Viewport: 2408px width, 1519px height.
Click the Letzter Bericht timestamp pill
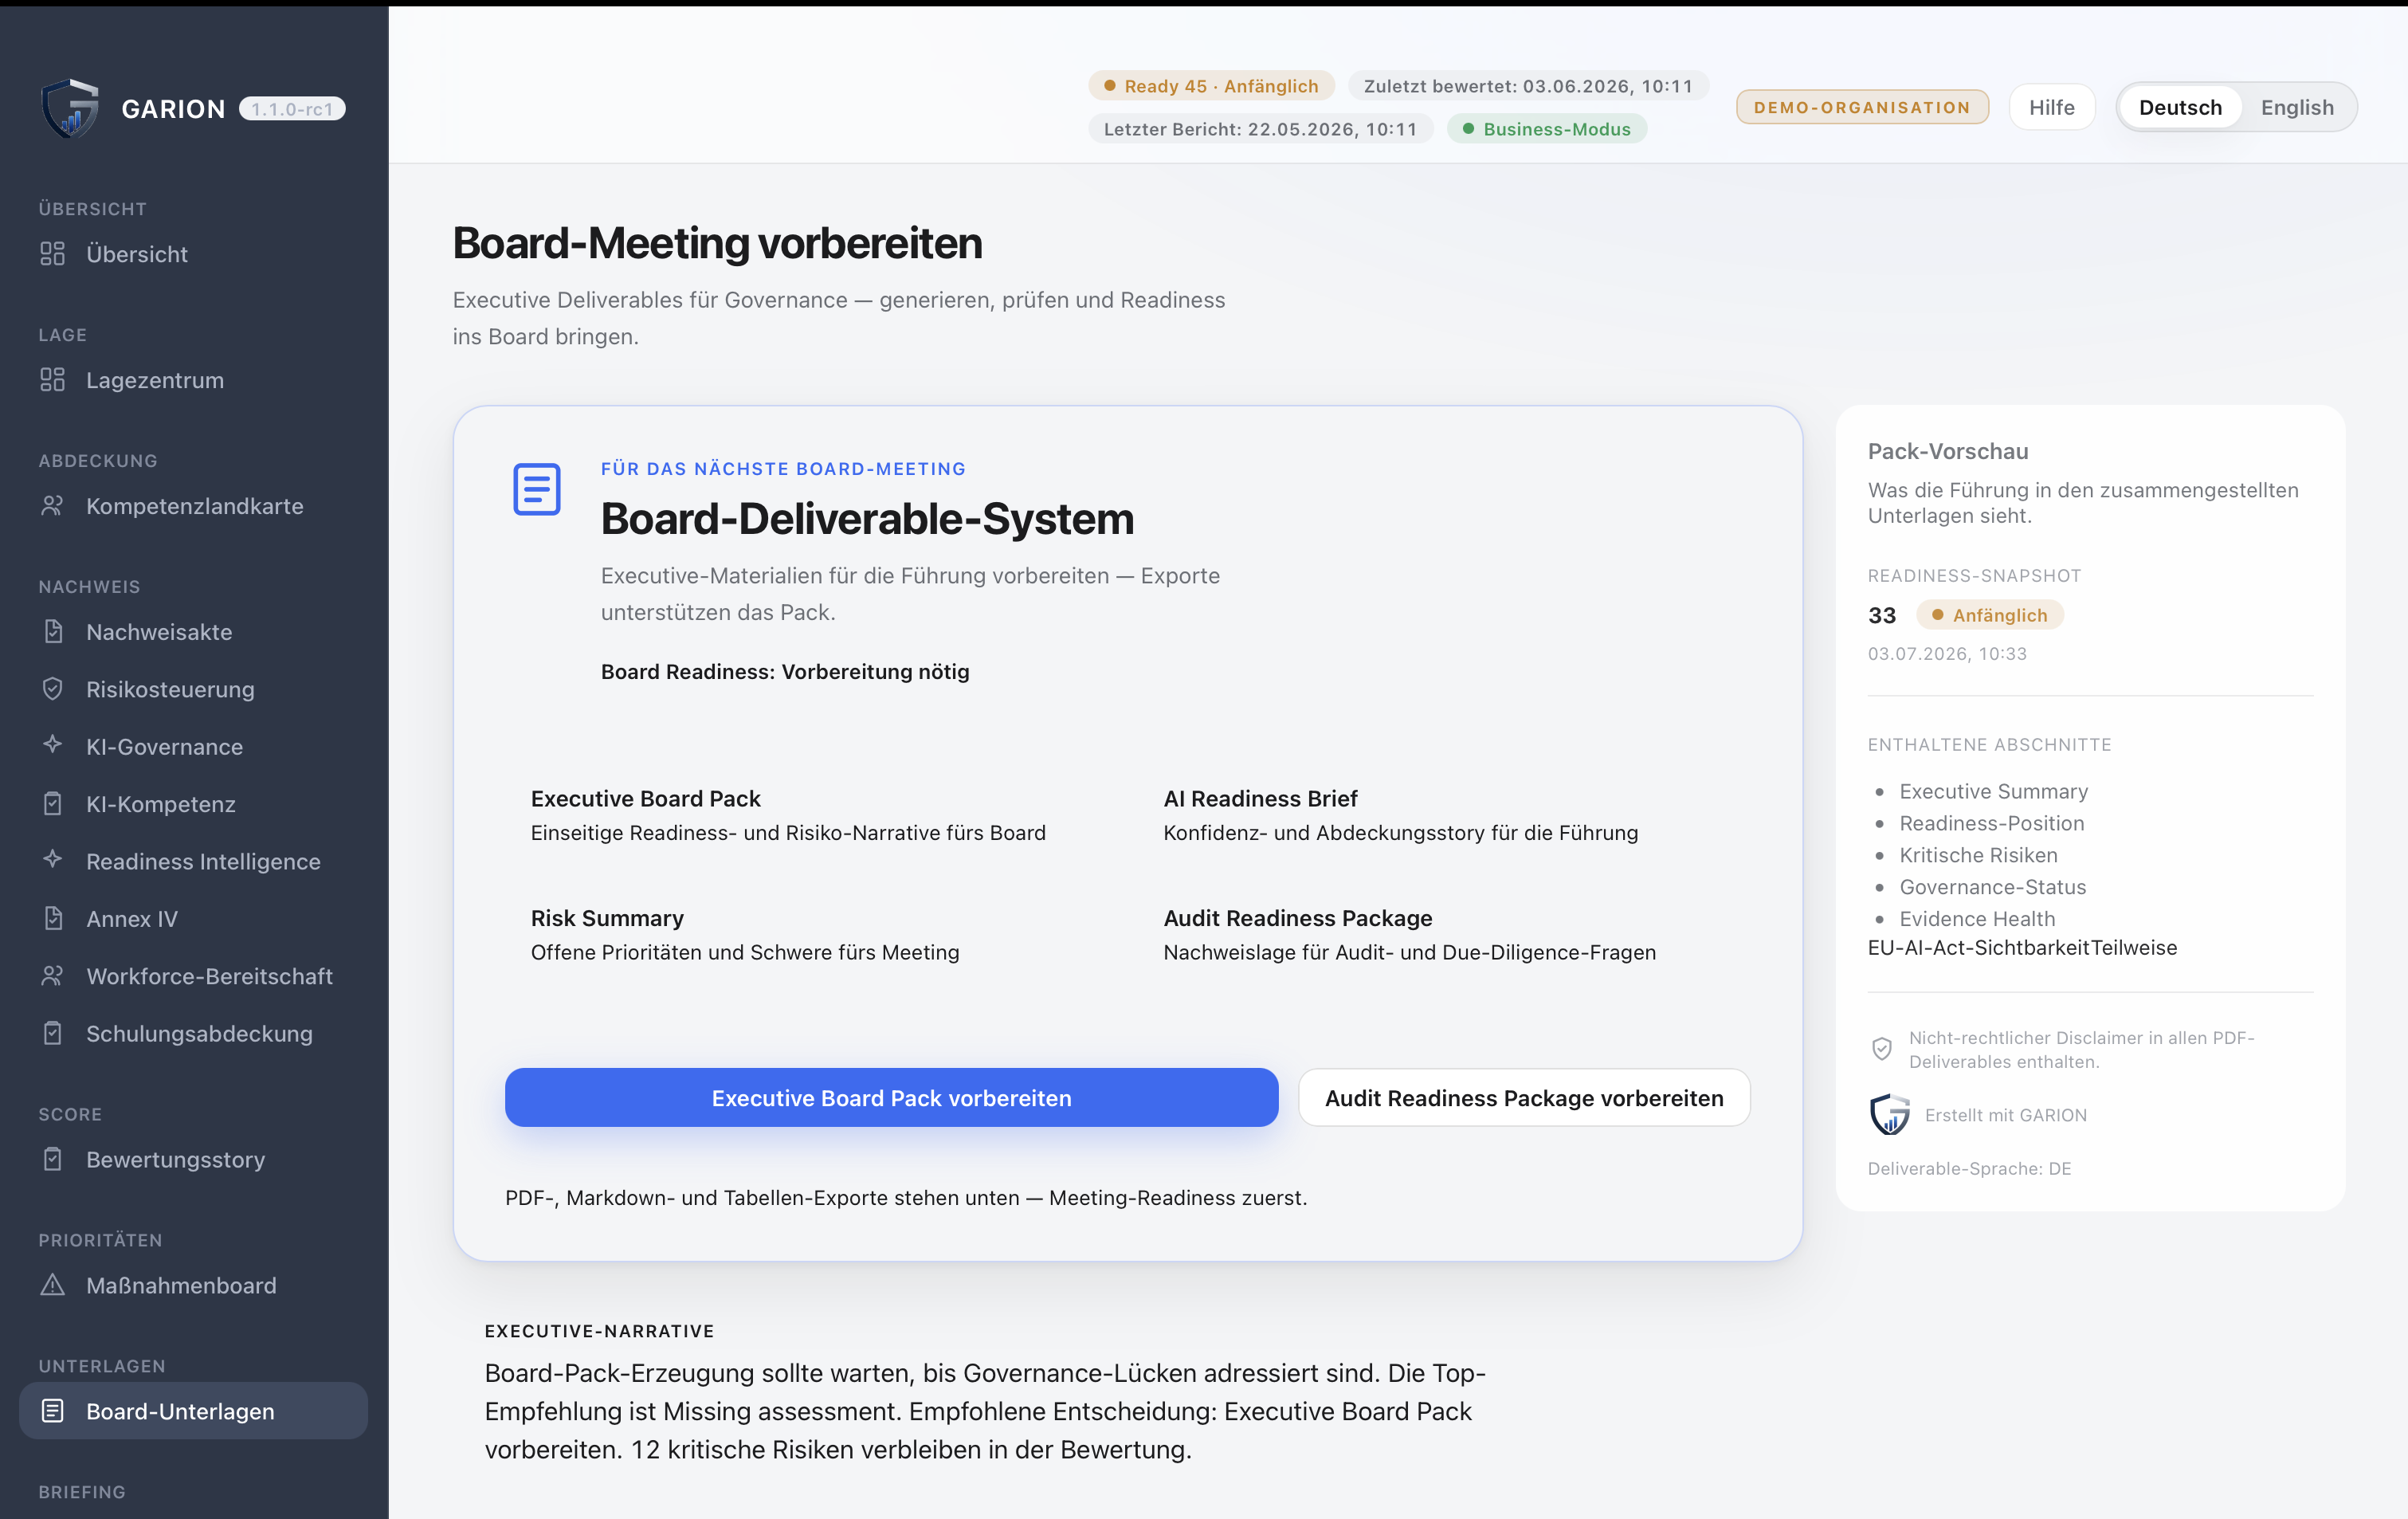coord(1260,129)
